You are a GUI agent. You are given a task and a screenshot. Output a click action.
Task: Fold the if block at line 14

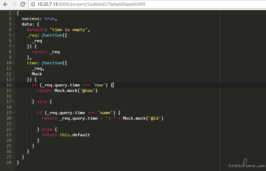pos(14,85)
